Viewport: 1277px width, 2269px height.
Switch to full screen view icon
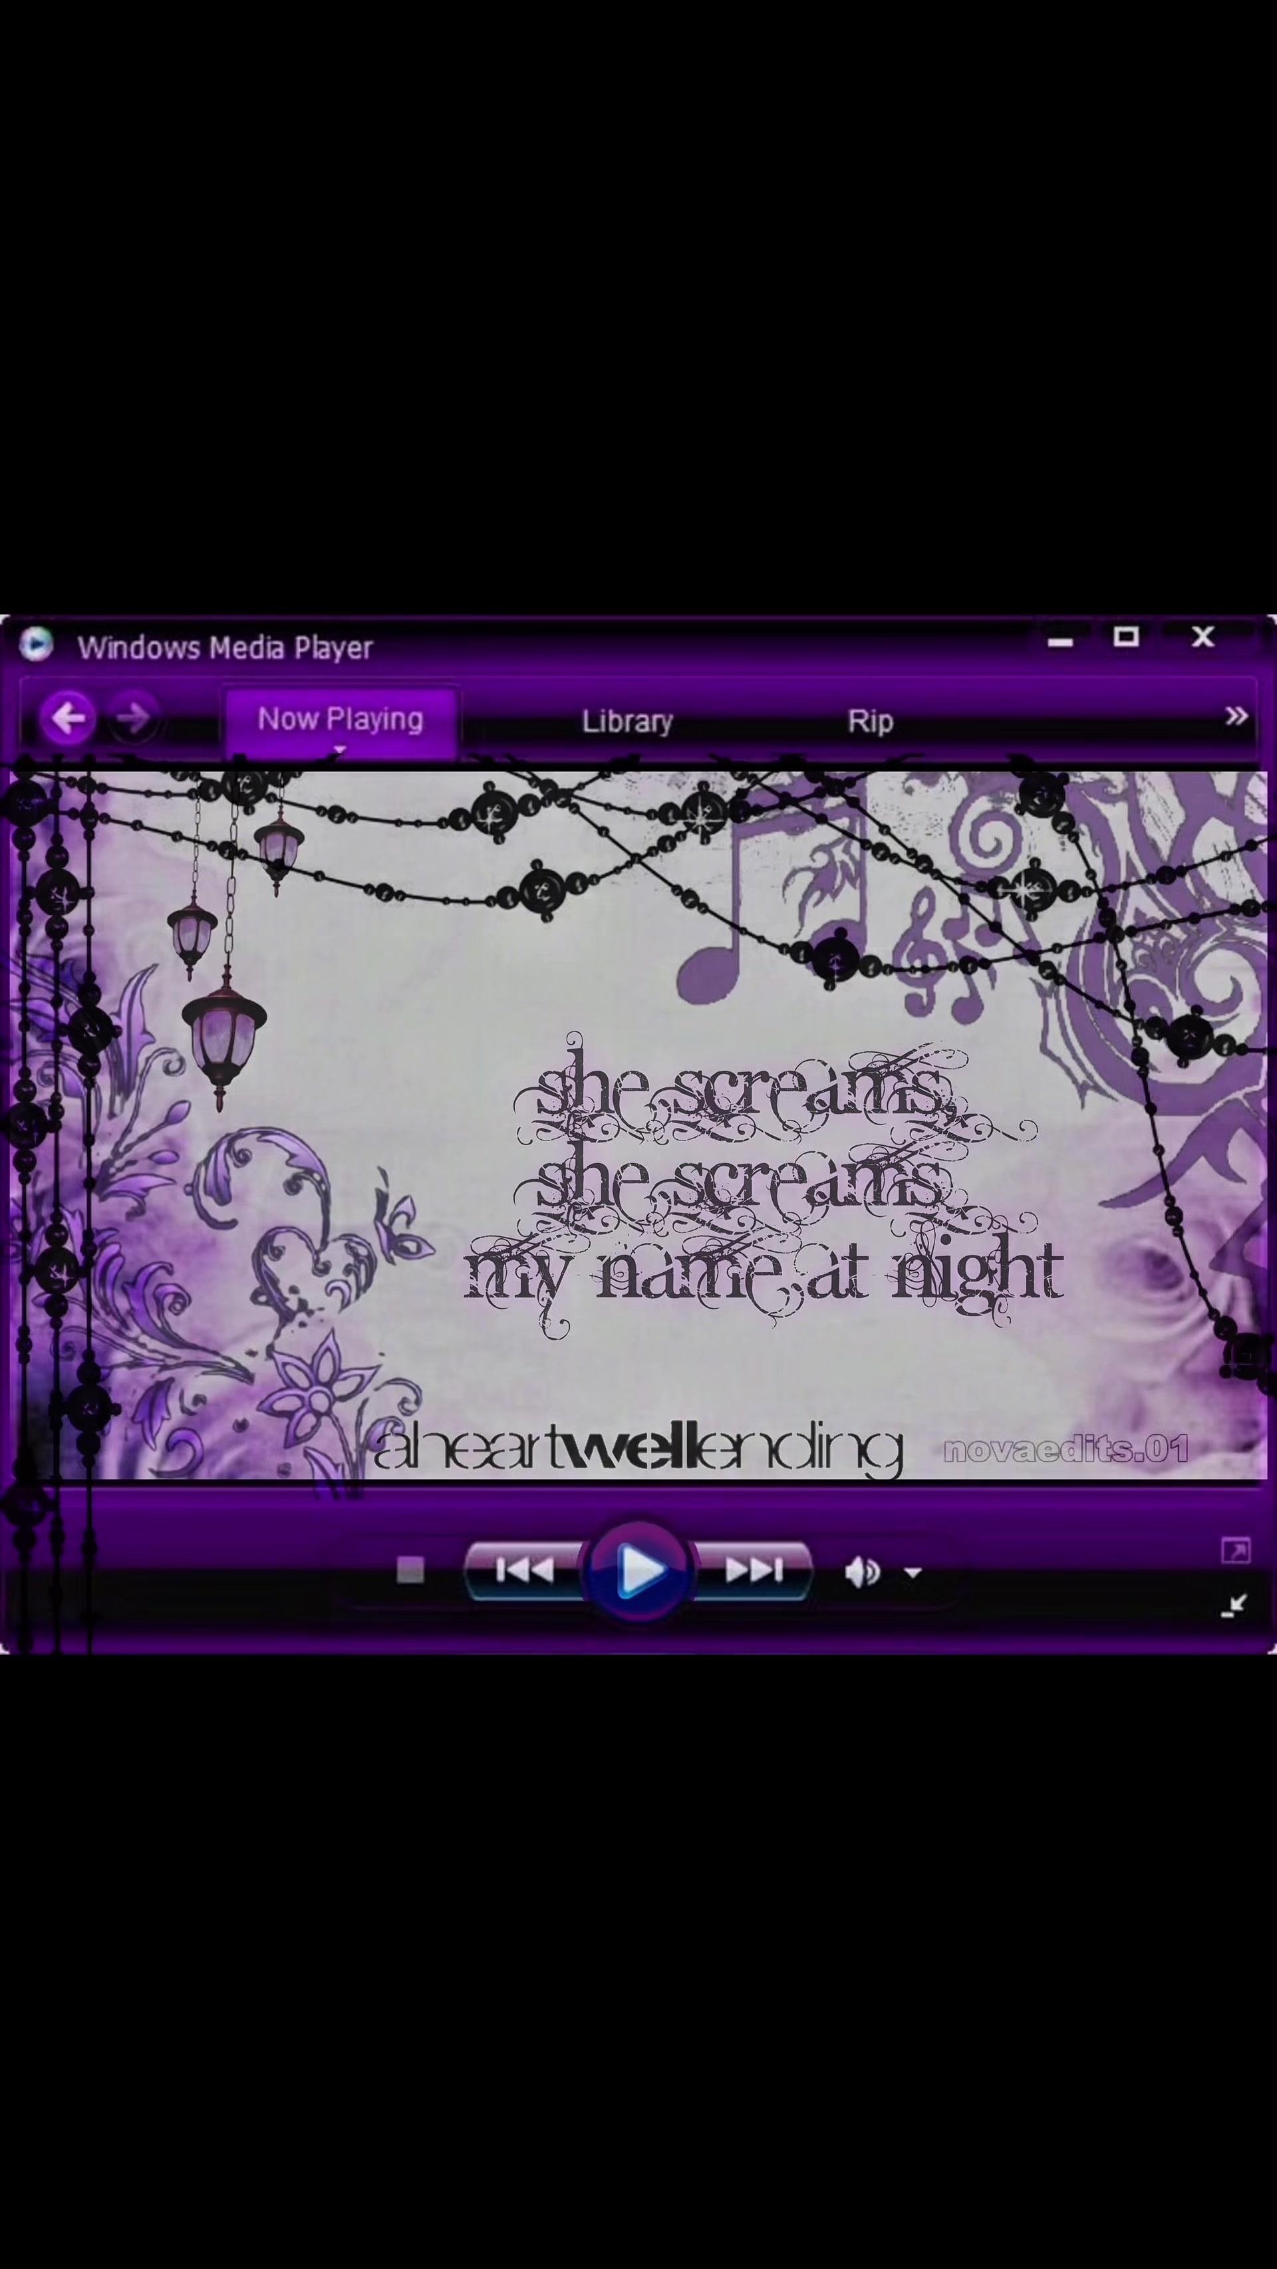click(1236, 1551)
